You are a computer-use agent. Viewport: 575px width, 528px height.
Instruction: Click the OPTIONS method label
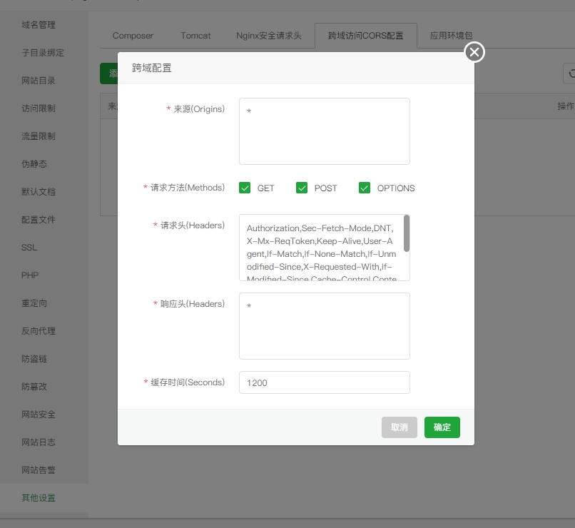(396, 188)
